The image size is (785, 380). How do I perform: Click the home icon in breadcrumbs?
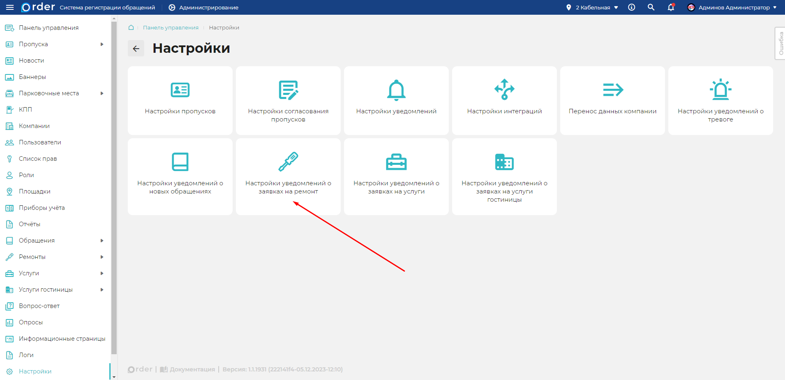point(131,27)
